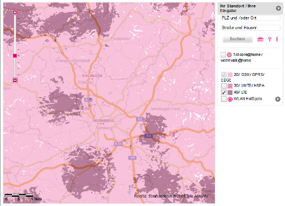This screenshot has width=285, height=206.
Task: Toggle the 2G GSM/GPRS/EDGE checkbox
Action: coord(224,75)
